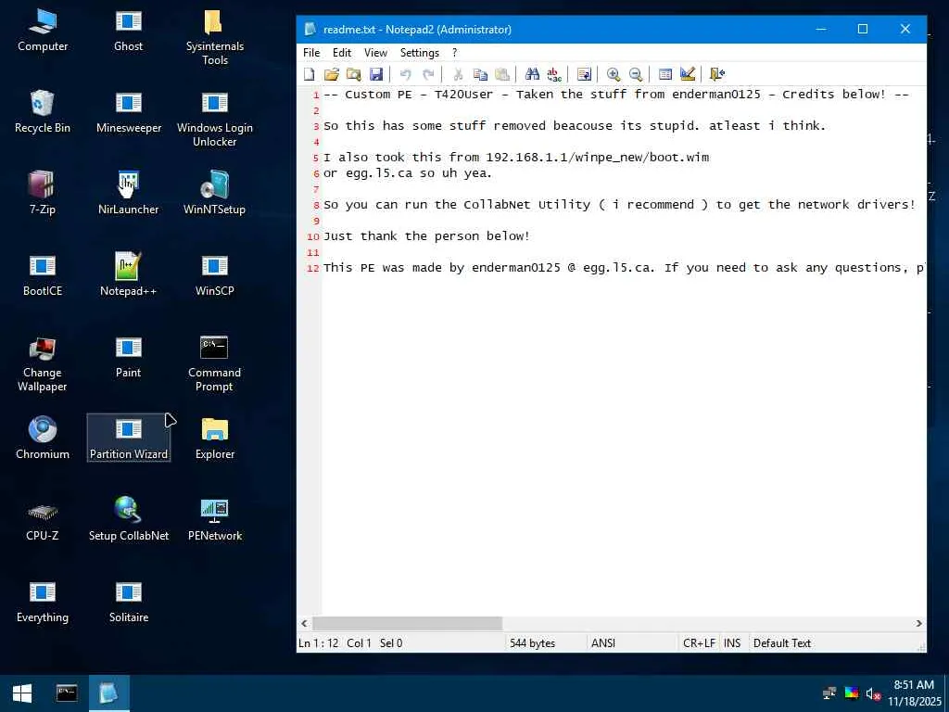This screenshot has width=949, height=712.
Task: Select the BootICE desktop icon
Action: pyautogui.click(x=43, y=275)
